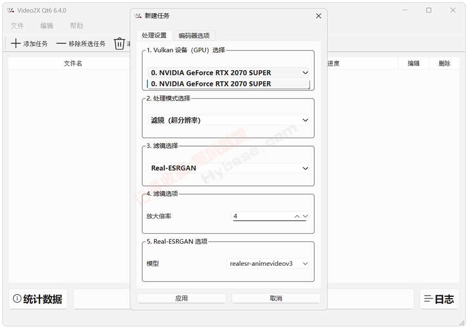Viewport: 468px width, 330px height.
Task: Close the Video2X main window
Action: pos(453,10)
